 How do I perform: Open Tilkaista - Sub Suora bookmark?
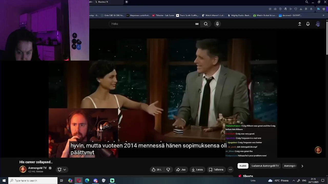tap(163, 15)
